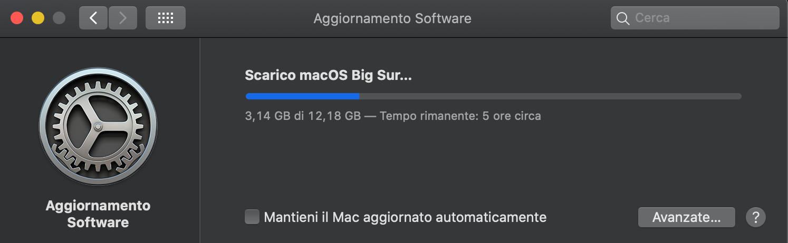This screenshot has height=243, width=788.
Task: Click the "3,14 GB di 12,18 GB" size text
Action: pyautogui.click(x=303, y=116)
